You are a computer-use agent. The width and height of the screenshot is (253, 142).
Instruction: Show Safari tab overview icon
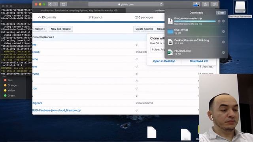[x=214, y=4]
